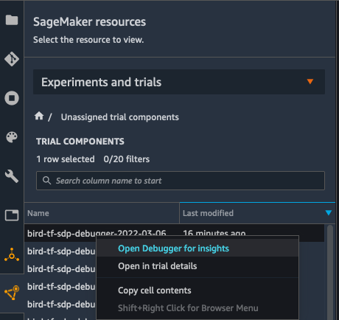Open SageMaker resources triangle icon
Image resolution: width=339 pixels, height=320 pixels.
tap(12, 293)
